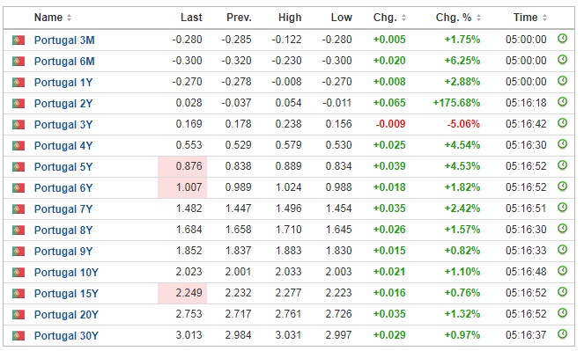Open the Portugal 10Y bond link

pyautogui.click(x=66, y=272)
